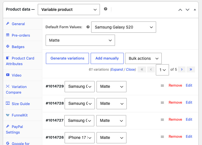The width and height of the screenshot is (202, 145).
Task: Click the Pre-orders calendar icon
Action: 8,35
